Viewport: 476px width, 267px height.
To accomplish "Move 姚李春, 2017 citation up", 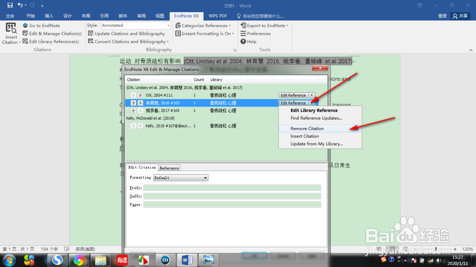I will [x=133, y=111].
